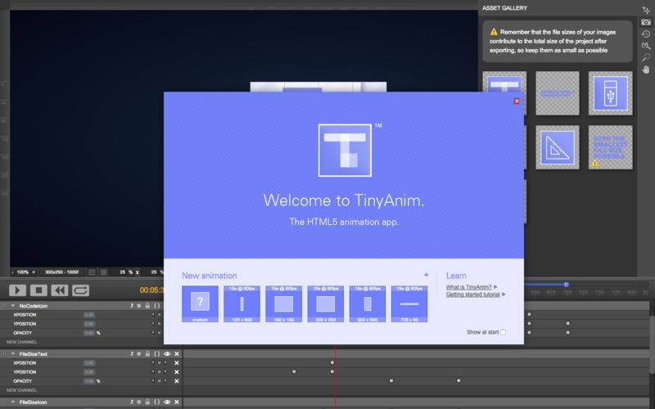Choose the 180 x 150 animation preset

click(x=283, y=303)
